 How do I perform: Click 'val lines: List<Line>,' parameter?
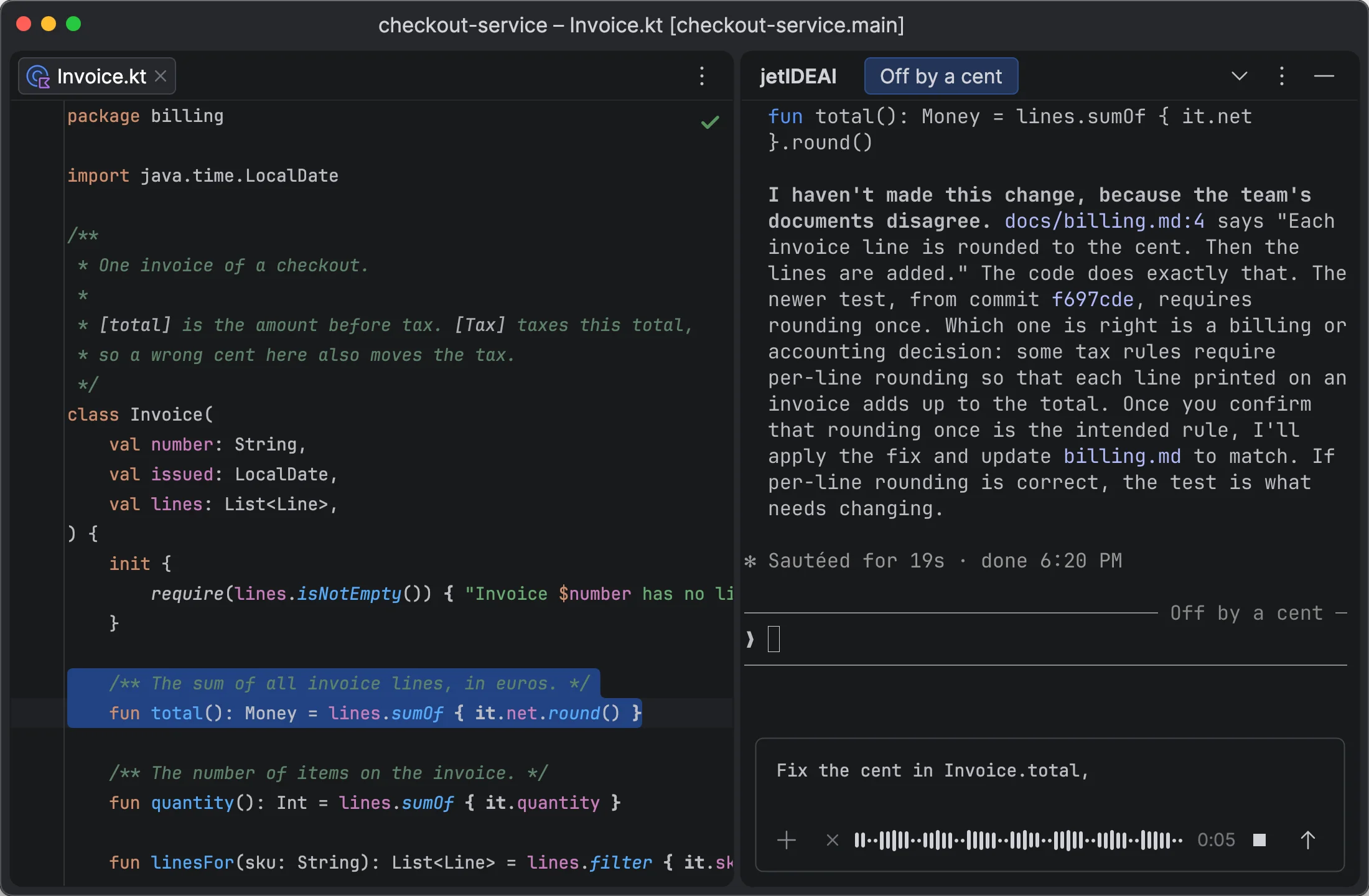[x=223, y=504]
